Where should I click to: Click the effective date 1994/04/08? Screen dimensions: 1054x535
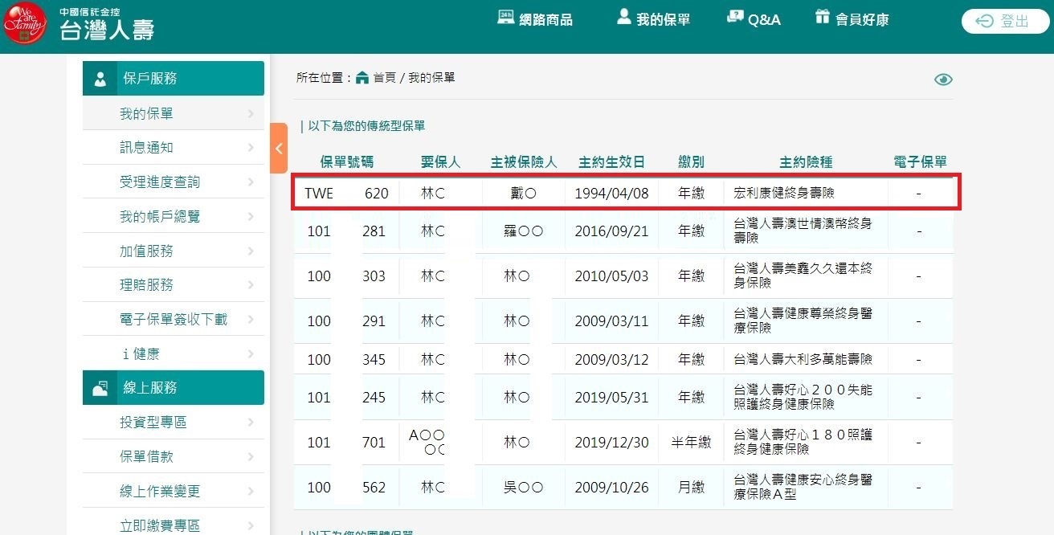point(611,194)
